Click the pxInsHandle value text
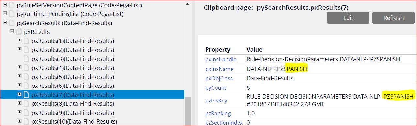This screenshot has height=126, width=417. pyautogui.click(x=323, y=59)
